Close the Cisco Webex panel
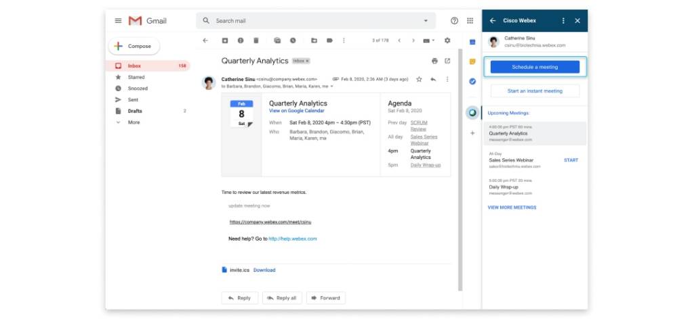Image resolution: width=694 pixels, height=319 pixels. pos(577,21)
